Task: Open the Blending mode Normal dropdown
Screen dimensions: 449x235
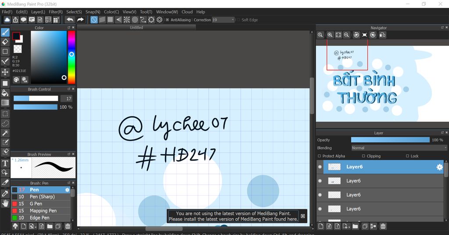Action: [x=399, y=148]
